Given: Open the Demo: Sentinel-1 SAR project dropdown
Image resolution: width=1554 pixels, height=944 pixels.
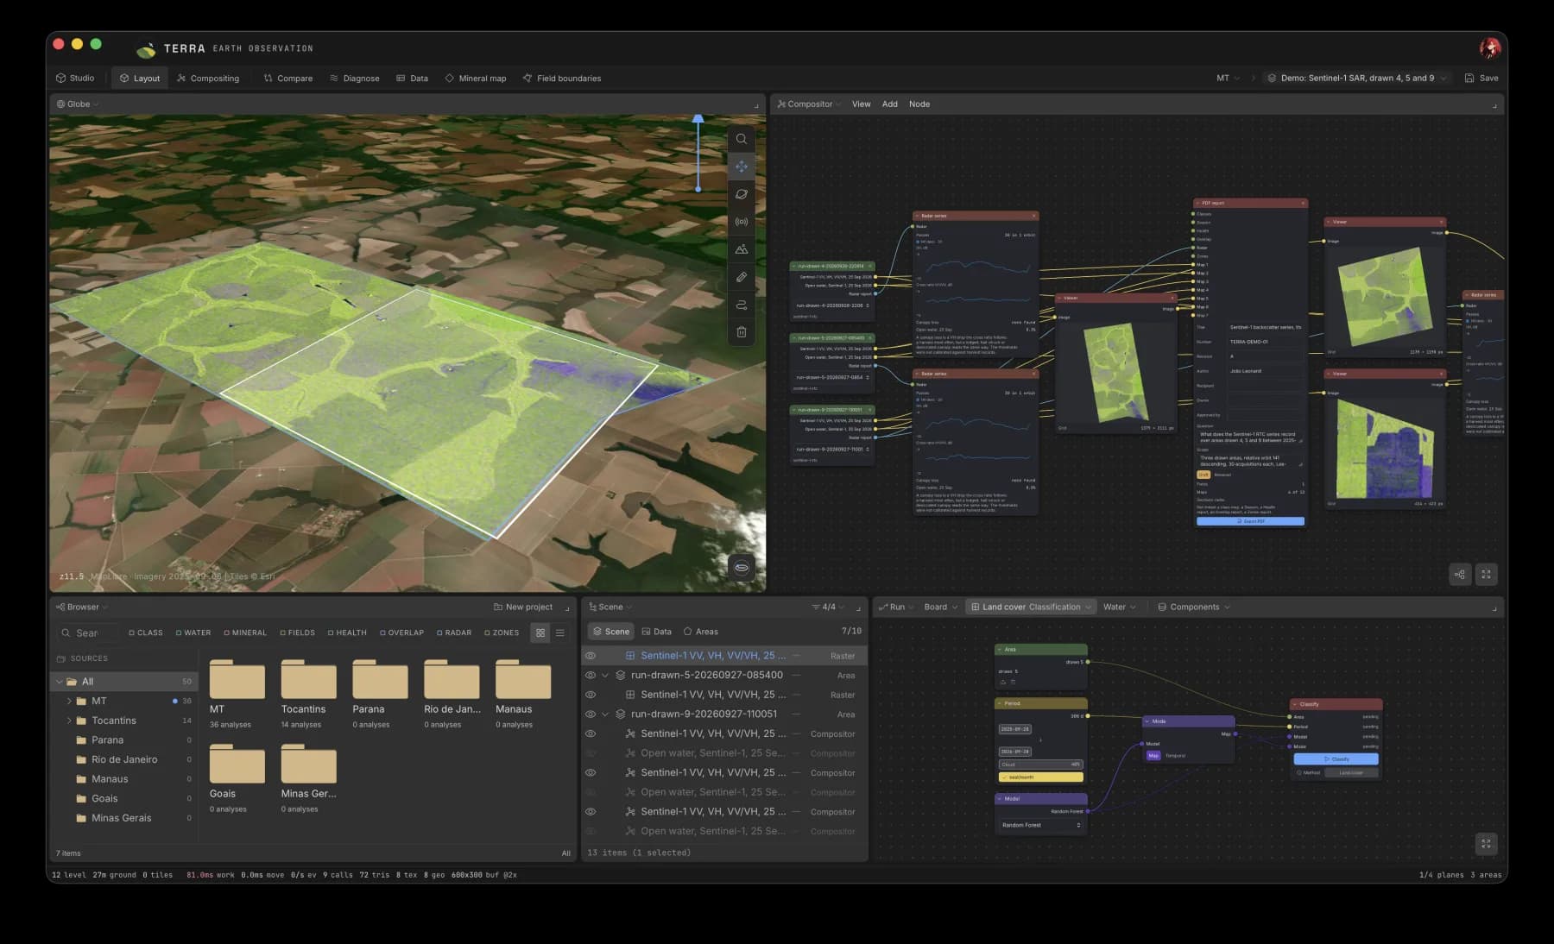Looking at the screenshot, I should click(1356, 79).
